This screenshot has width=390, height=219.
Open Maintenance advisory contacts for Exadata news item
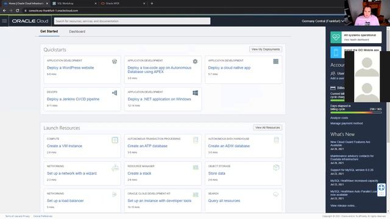(x=352, y=158)
